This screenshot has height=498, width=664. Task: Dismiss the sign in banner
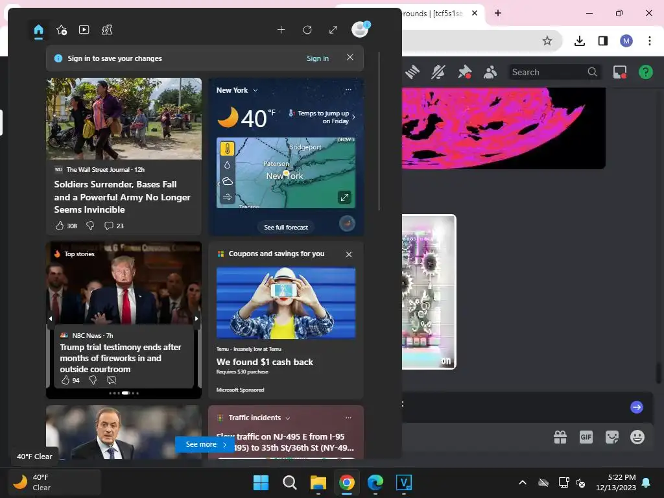tap(350, 57)
